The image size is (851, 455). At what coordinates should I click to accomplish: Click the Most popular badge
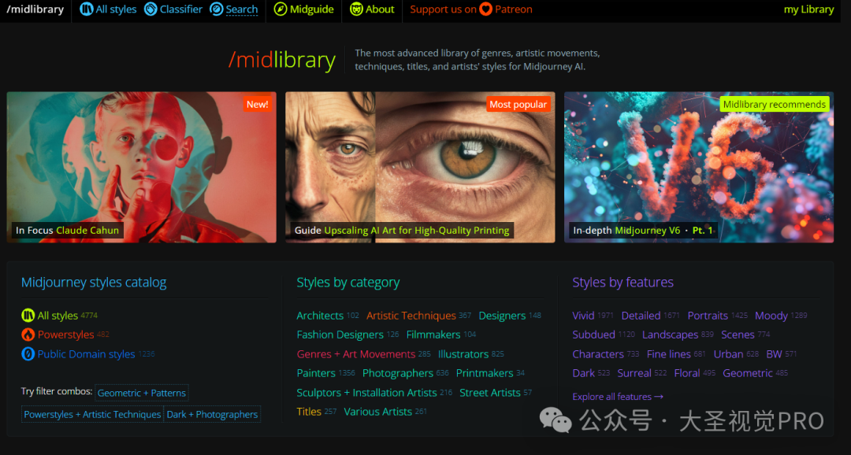pyautogui.click(x=518, y=104)
